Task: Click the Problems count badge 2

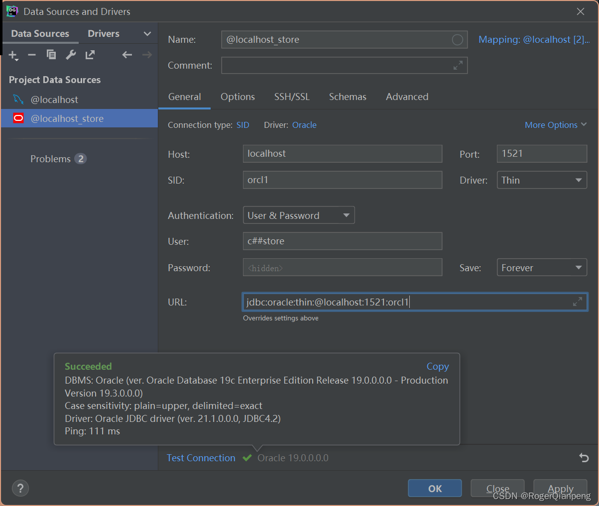Action: [x=81, y=159]
